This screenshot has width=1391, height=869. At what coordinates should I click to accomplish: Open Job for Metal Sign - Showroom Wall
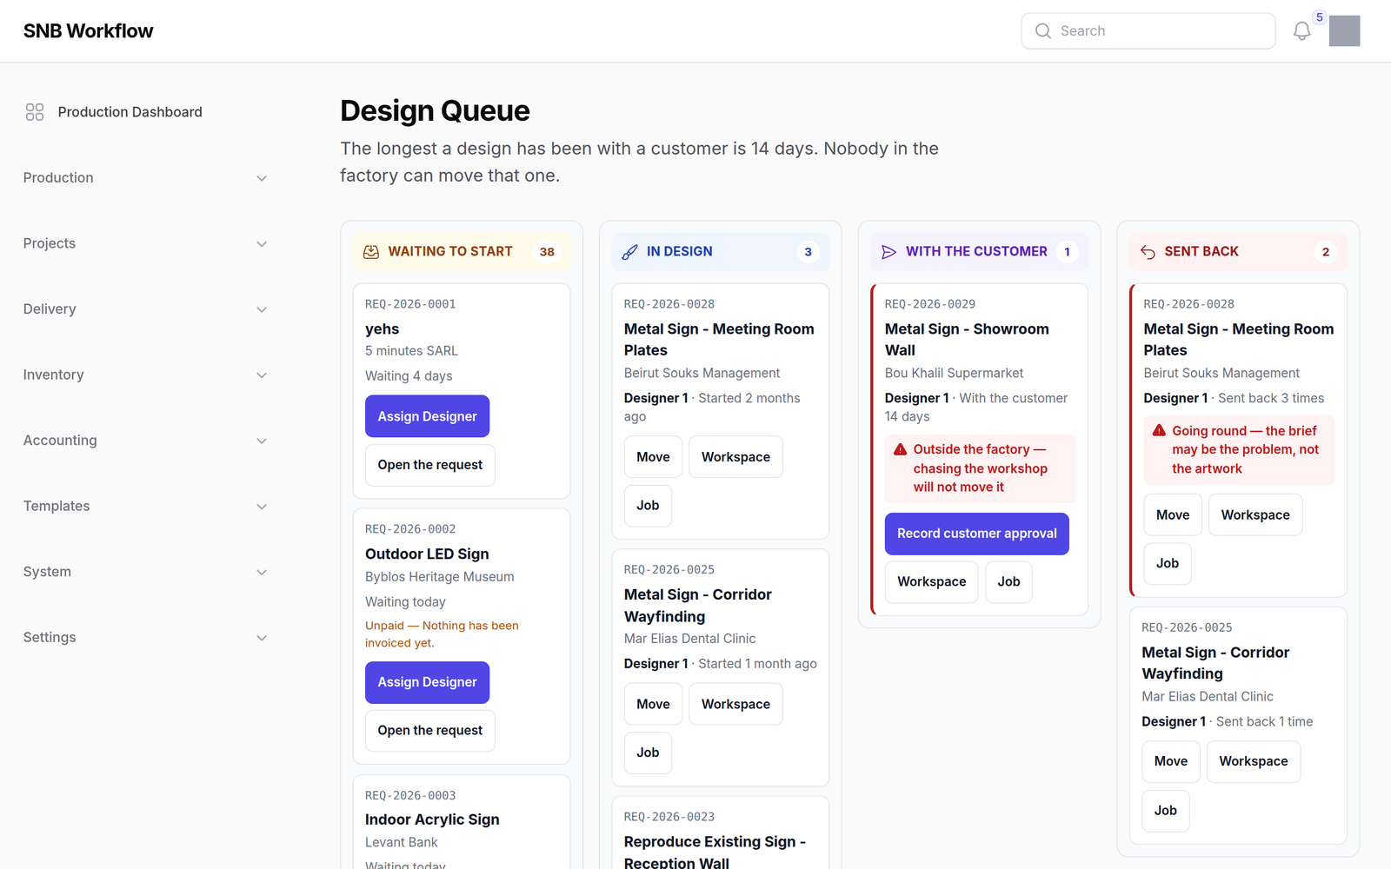pyautogui.click(x=1008, y=582)
